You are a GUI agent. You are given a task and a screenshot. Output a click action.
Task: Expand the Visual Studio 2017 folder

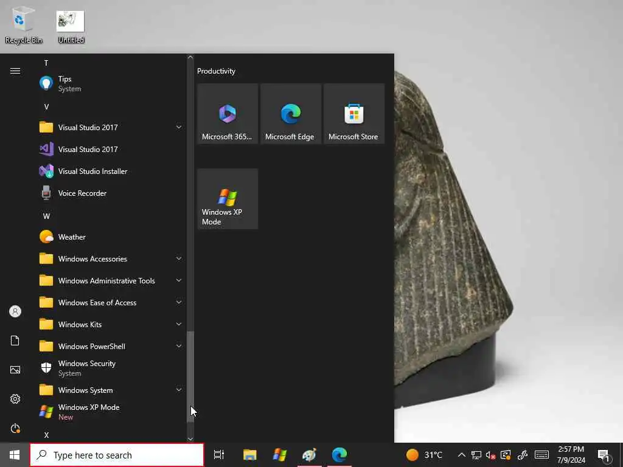111,128
